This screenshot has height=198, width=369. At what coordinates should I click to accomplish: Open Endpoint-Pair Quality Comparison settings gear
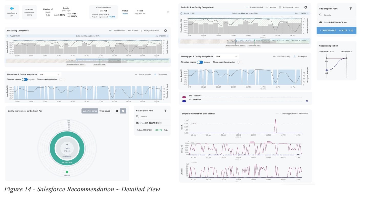pos(306,7)
